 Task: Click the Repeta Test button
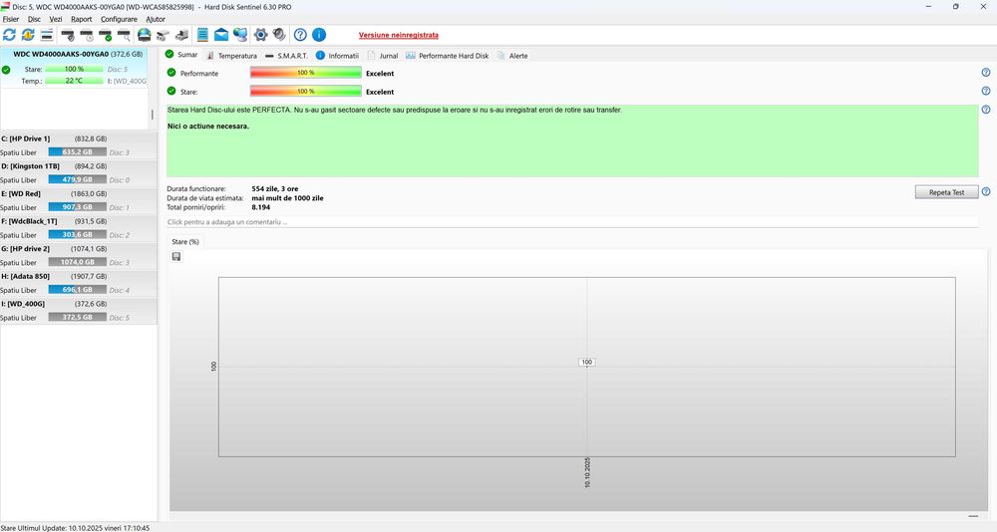click(946, 192)
